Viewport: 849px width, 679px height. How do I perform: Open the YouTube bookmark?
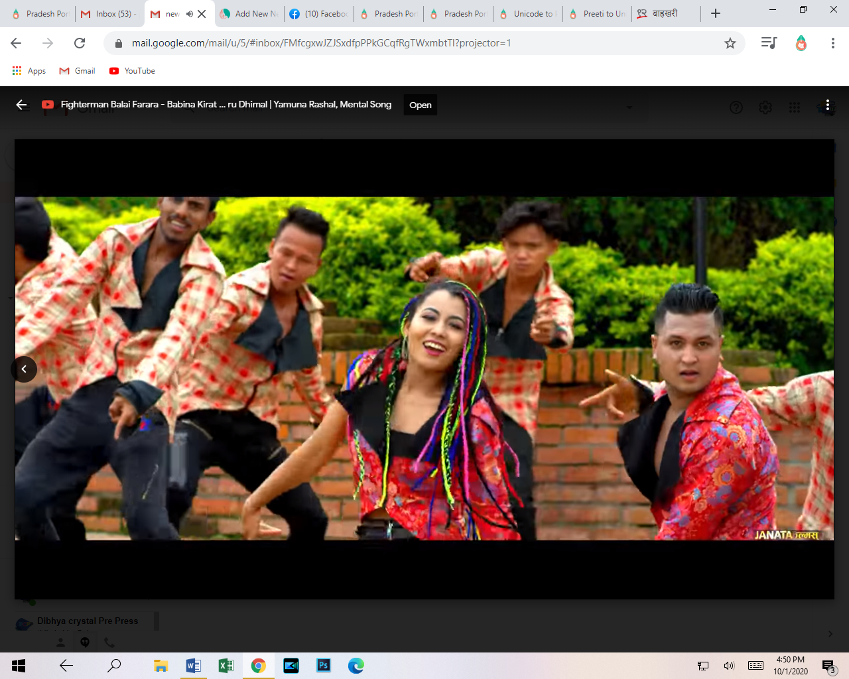[x=132, y=71]
